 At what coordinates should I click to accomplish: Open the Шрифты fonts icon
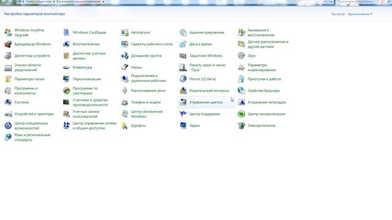coord(124,125)
